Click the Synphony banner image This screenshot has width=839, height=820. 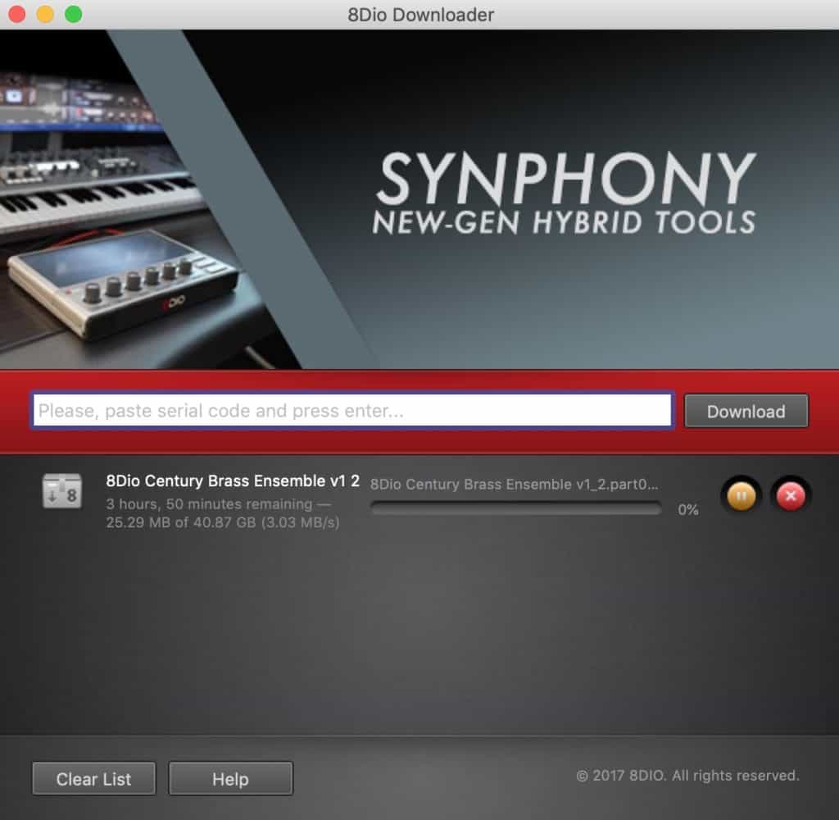419,199
